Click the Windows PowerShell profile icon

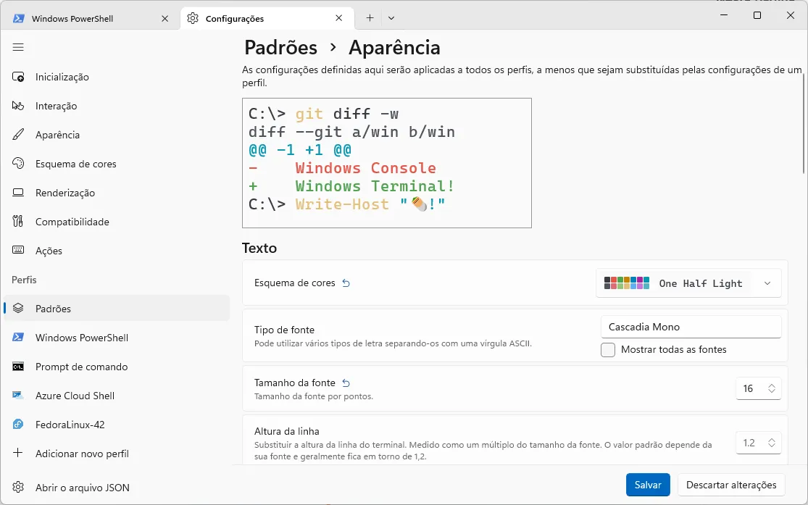pos(18,338)
